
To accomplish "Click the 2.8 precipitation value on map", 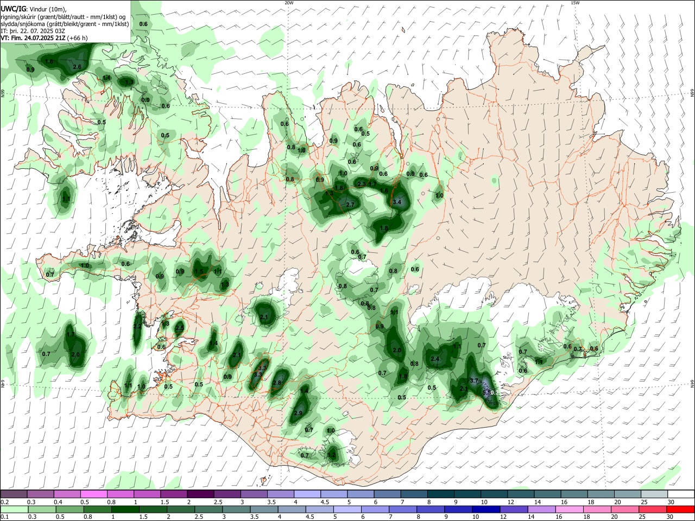I will [277, 383].
